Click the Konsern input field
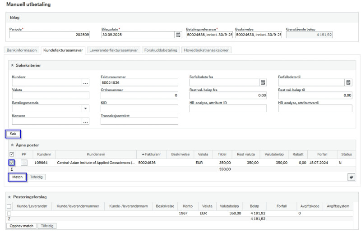The height and width of the screenshot is (232, 361). 47,121
